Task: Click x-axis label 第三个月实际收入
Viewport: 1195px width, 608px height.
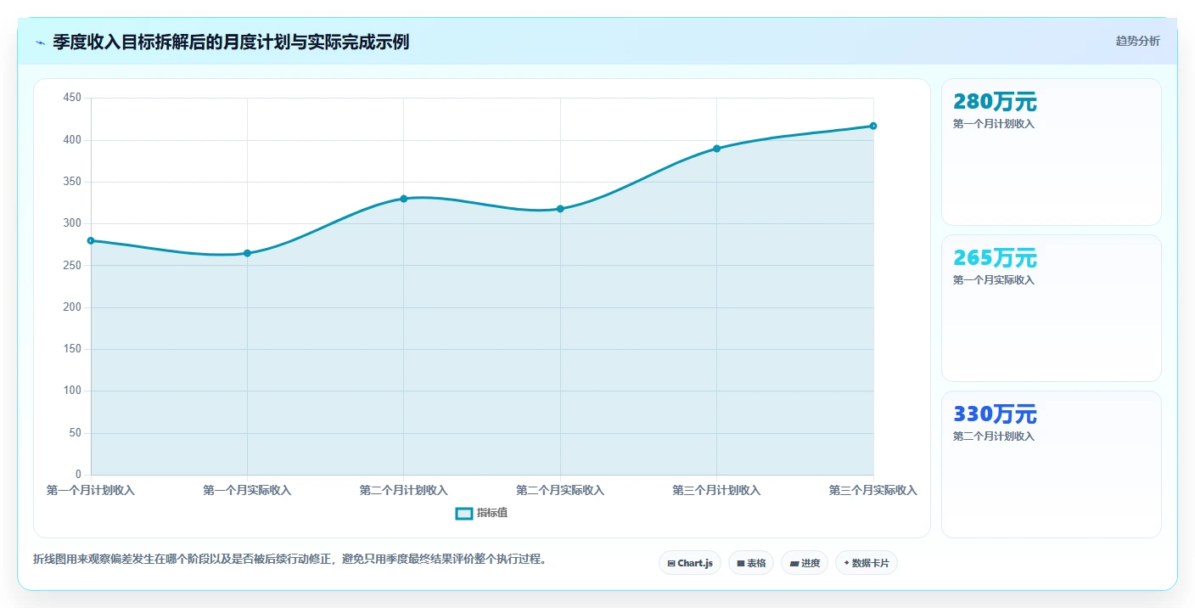Action: [x=873, y=490]
